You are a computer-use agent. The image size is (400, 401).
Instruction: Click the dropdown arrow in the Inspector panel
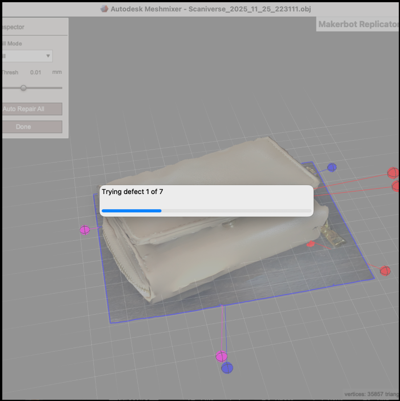click(x=48, y=56)
